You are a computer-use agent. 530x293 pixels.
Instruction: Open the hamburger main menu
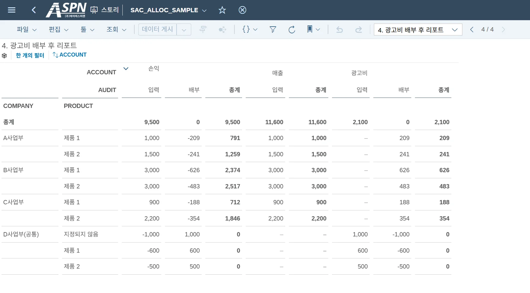coord(12,10)
